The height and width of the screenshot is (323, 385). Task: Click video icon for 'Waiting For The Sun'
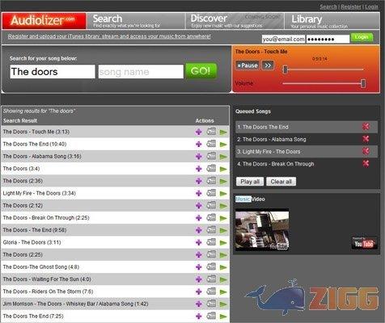(x=211, y=279)
